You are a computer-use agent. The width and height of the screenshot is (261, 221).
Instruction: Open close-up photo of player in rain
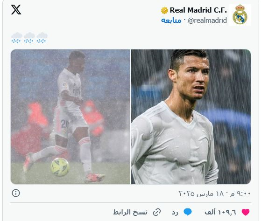click(x=191, y=117)
